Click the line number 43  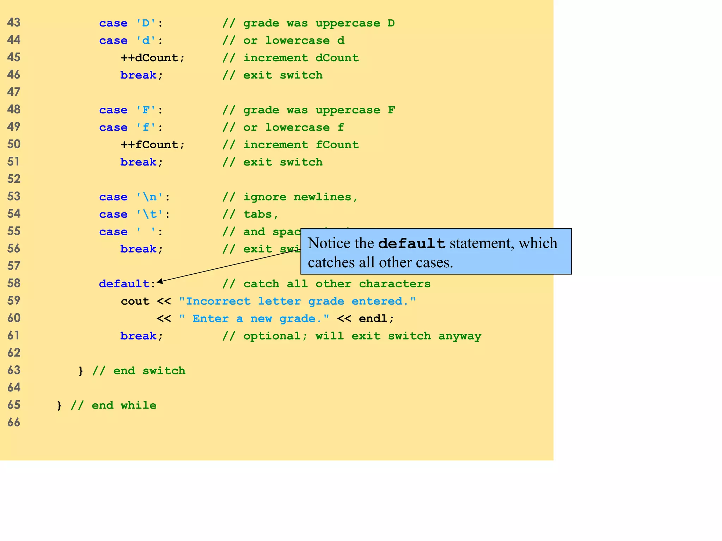(14, 23)
